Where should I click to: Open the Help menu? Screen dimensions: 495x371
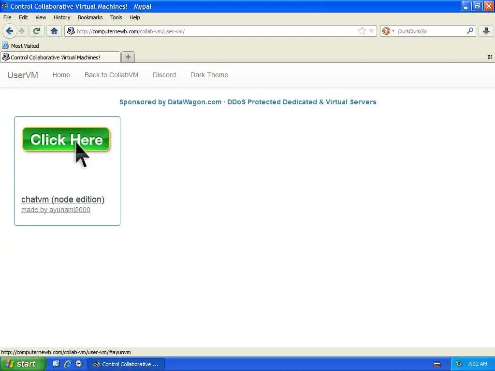click(134, 17)
